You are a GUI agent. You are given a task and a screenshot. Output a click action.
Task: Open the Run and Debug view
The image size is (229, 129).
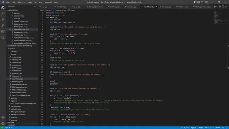[3, 25]
